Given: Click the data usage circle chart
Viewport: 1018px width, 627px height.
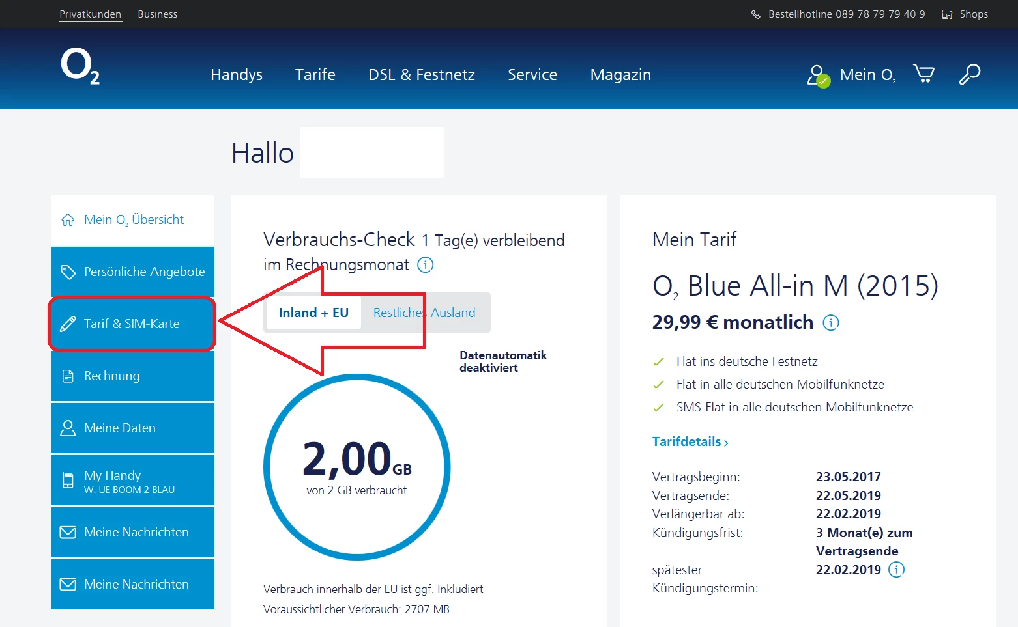Looking at the screenshot, I should click(357, 467).
